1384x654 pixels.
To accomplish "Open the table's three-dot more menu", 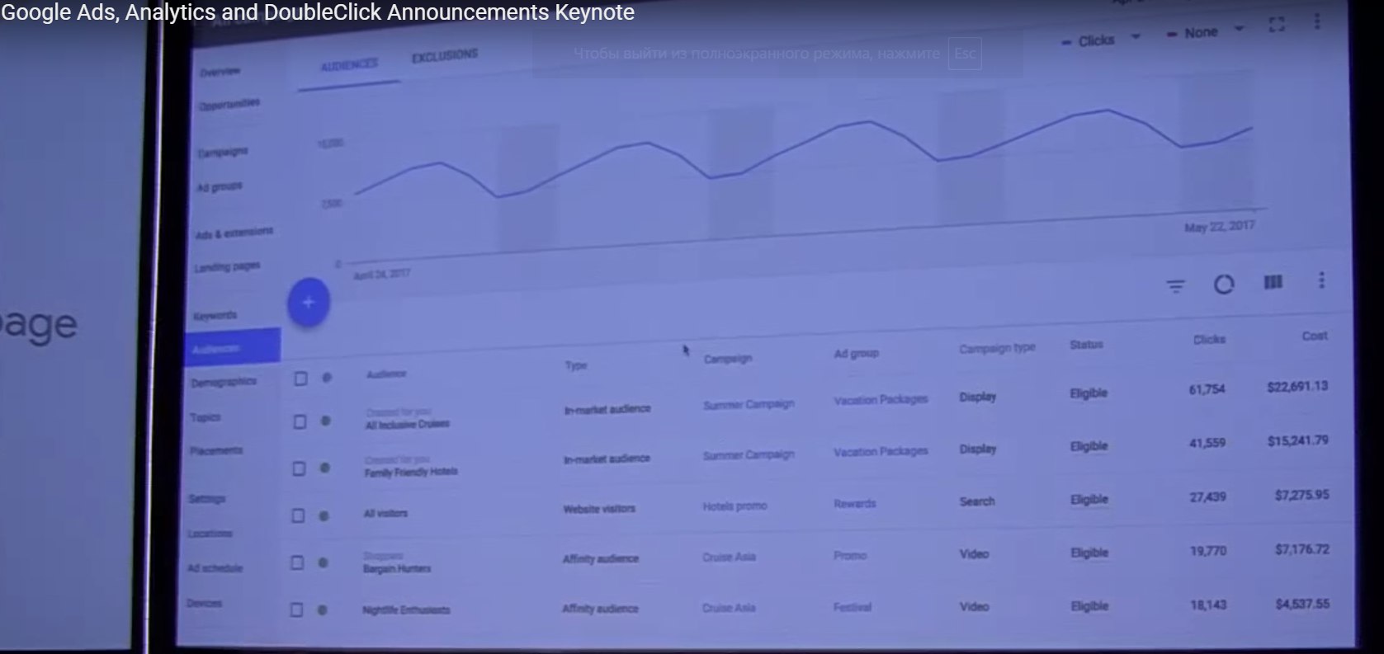I will click(1321, 280).
